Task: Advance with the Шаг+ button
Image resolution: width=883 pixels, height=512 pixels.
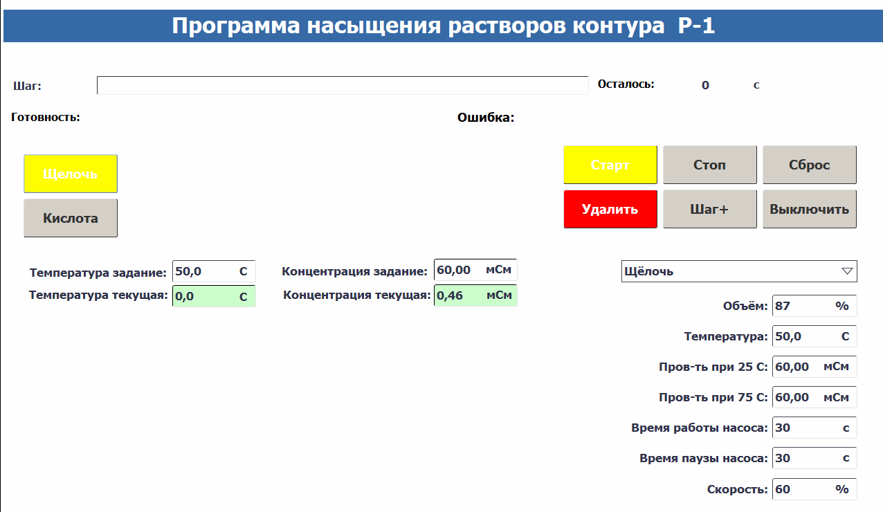Action: point(709,210)
